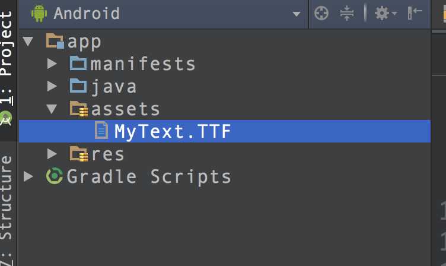Click the collapse all icon
This screenshot has height=266, width=446.
(347, 13)
